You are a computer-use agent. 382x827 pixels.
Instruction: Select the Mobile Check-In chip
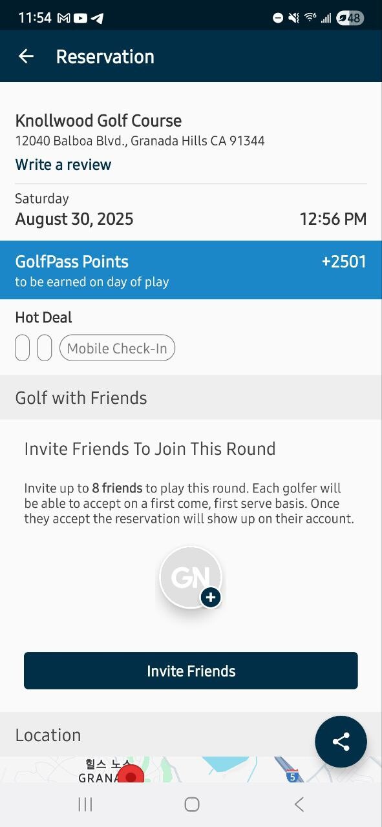click(x=117, y=348)
